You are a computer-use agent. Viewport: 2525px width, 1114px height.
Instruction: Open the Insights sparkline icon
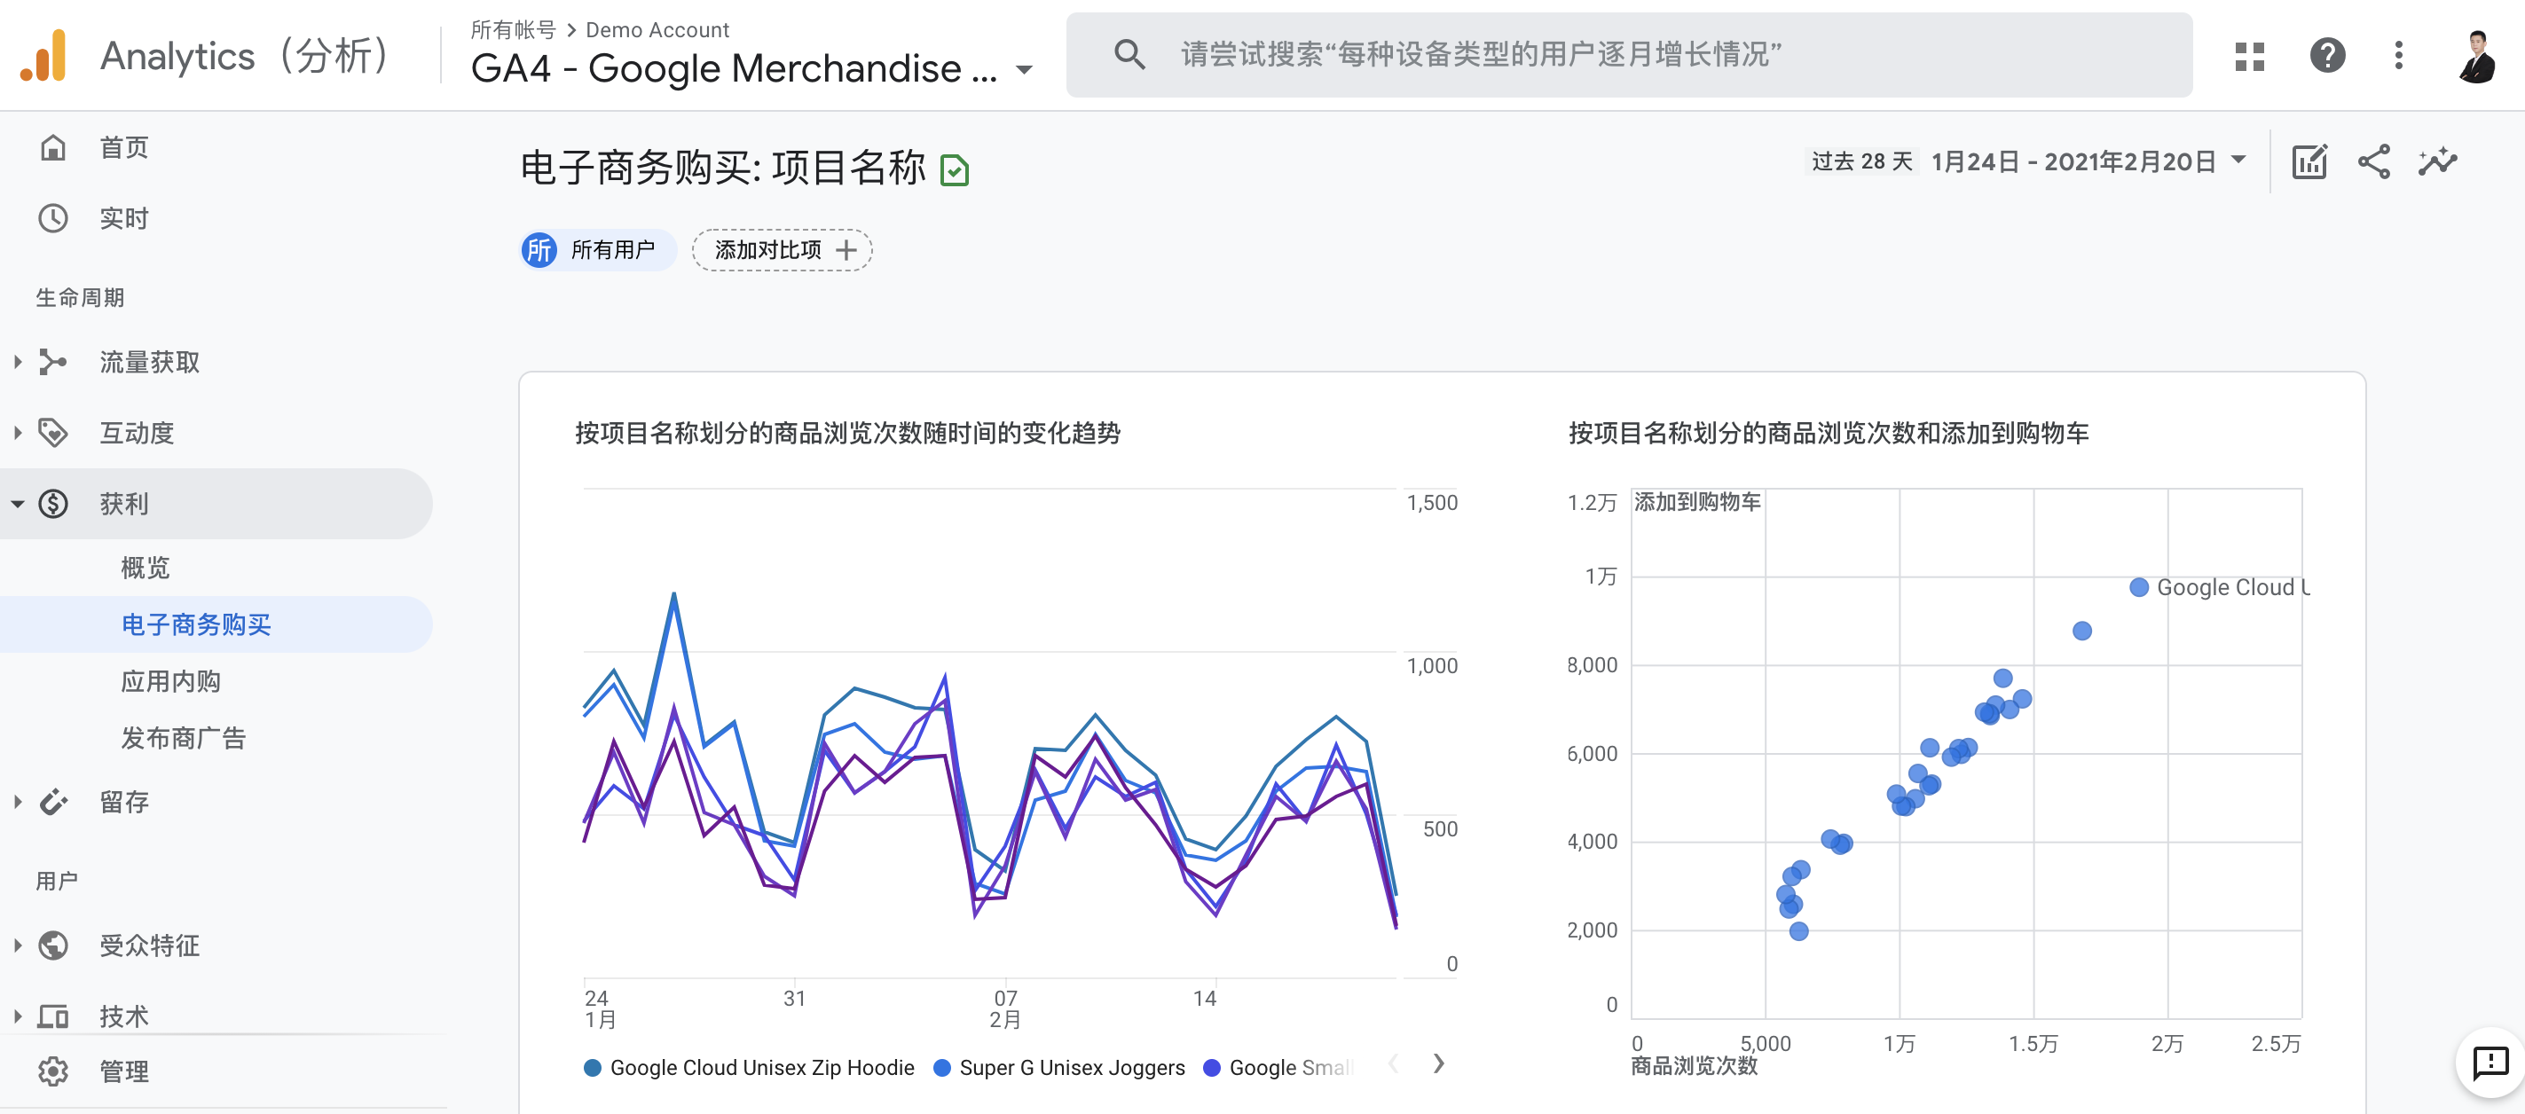2438,161
